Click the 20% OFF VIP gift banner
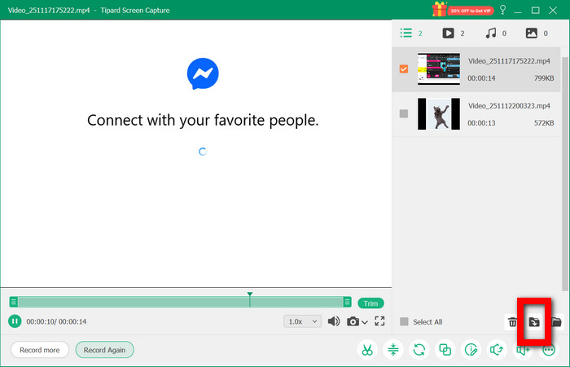This screenshot has height=367, width=570. pos(463,10)
